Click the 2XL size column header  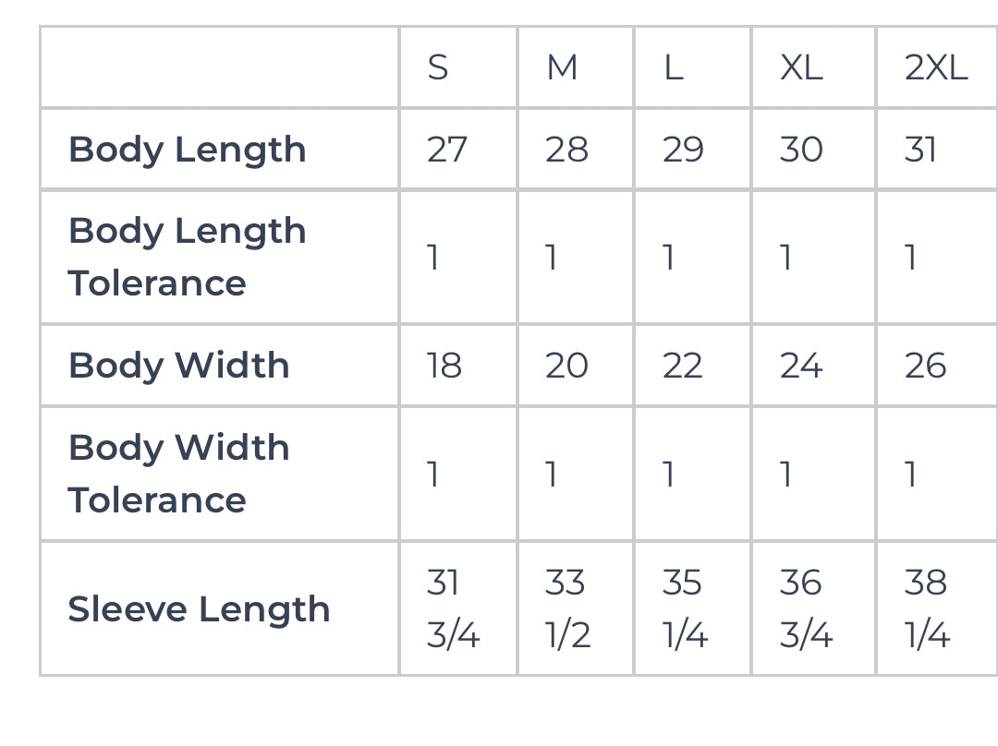point(935,67)
